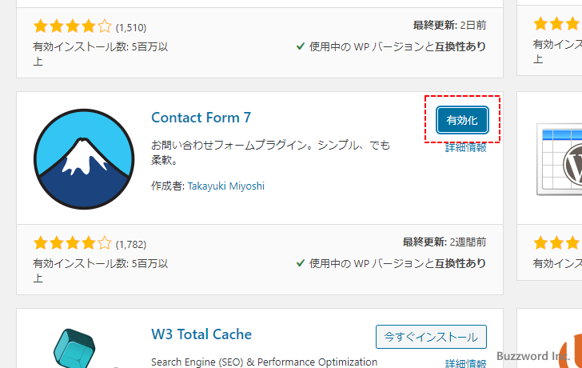
Task: Open the W3 Total Cache title link
Action: coord(201,334)
